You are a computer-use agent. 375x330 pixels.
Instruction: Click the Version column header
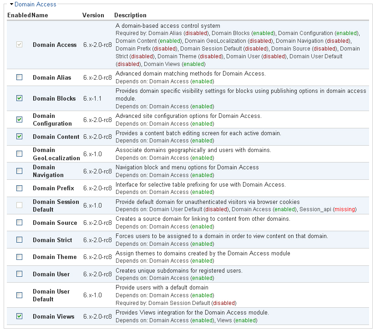click(x=93, y=15)
